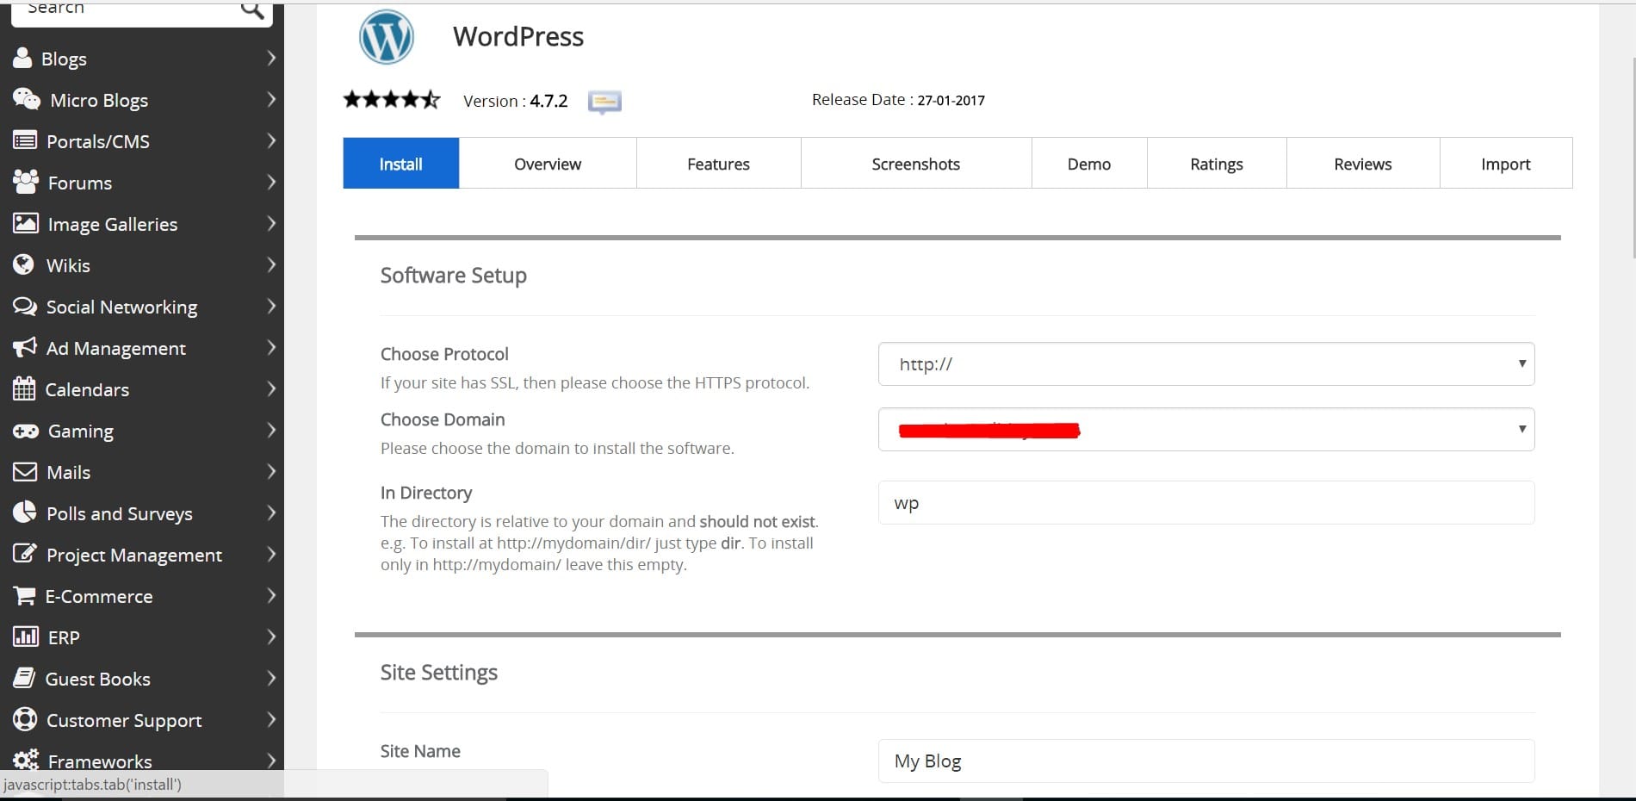The height and width of the screenshot is (801, 1636).
Task: Click the Wikis globe icon
Action: click(24, 264)
